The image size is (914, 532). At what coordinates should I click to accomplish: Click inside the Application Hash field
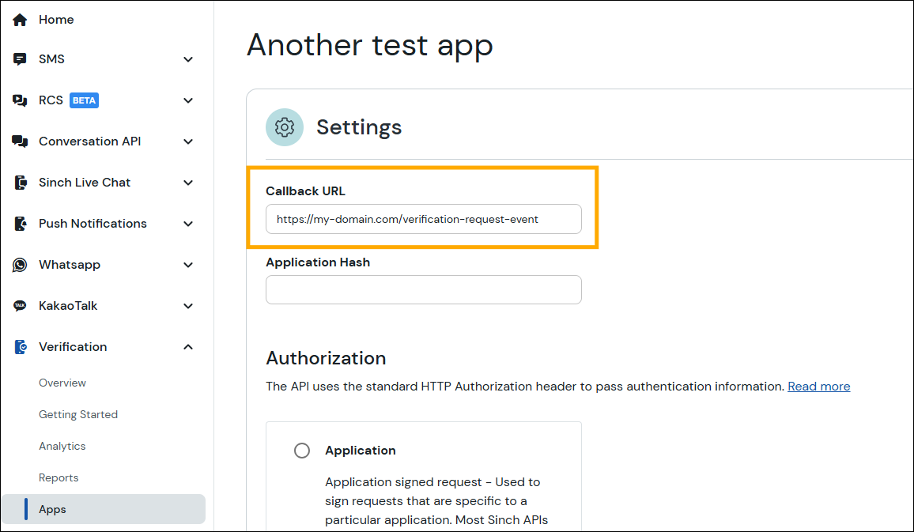pos(423,289)
